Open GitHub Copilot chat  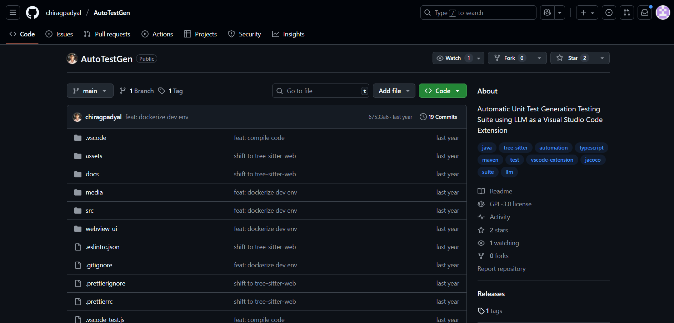click(x=547, y=12)
